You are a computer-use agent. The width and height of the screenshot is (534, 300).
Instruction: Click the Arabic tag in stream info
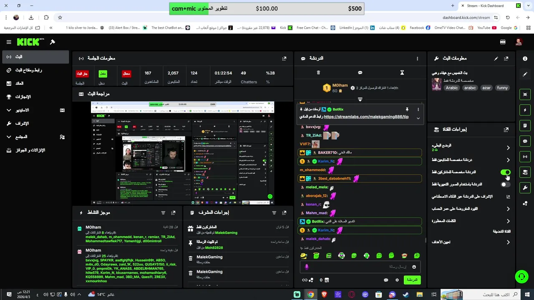point(451,88)
